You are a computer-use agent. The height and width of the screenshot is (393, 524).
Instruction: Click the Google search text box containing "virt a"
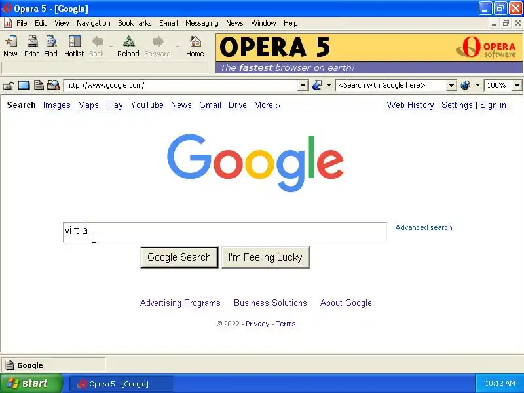(x=225, y=232)
